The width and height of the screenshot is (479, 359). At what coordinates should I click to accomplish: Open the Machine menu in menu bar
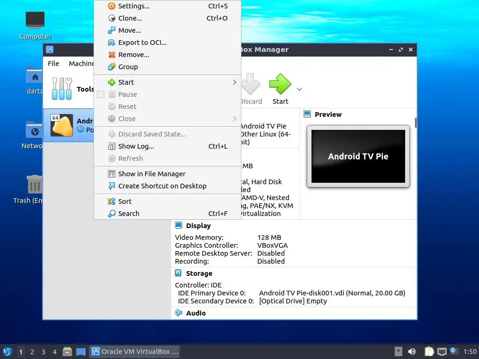(81, 64)
